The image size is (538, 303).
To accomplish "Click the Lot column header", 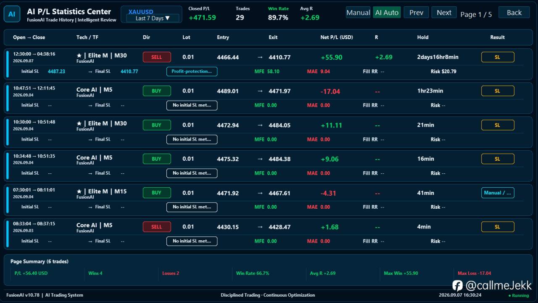I will click(x=186, y=37).
